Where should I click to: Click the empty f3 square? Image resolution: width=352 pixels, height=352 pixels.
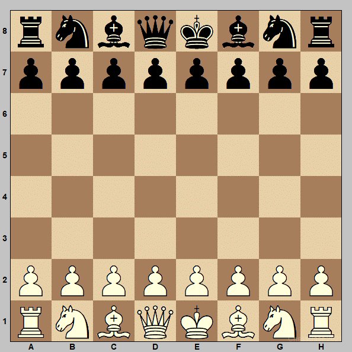238,239
